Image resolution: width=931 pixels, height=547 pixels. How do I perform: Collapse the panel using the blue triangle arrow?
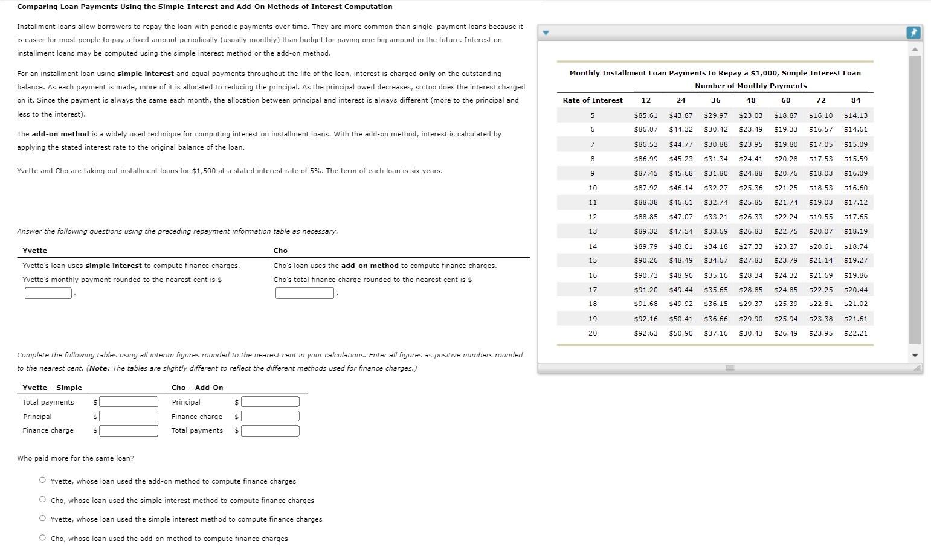tap(546, 33)
